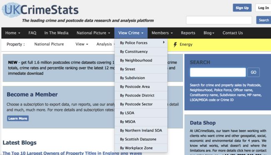The width and height of the screenshot is (271, 155).
Task: Choose By Street menu entry
Action: [141, 69]
